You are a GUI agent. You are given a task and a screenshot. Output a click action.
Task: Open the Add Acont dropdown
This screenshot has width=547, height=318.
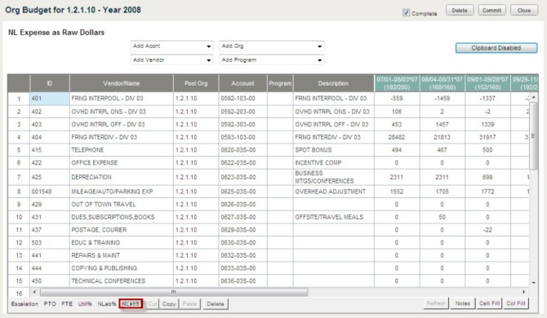[171, 46]
